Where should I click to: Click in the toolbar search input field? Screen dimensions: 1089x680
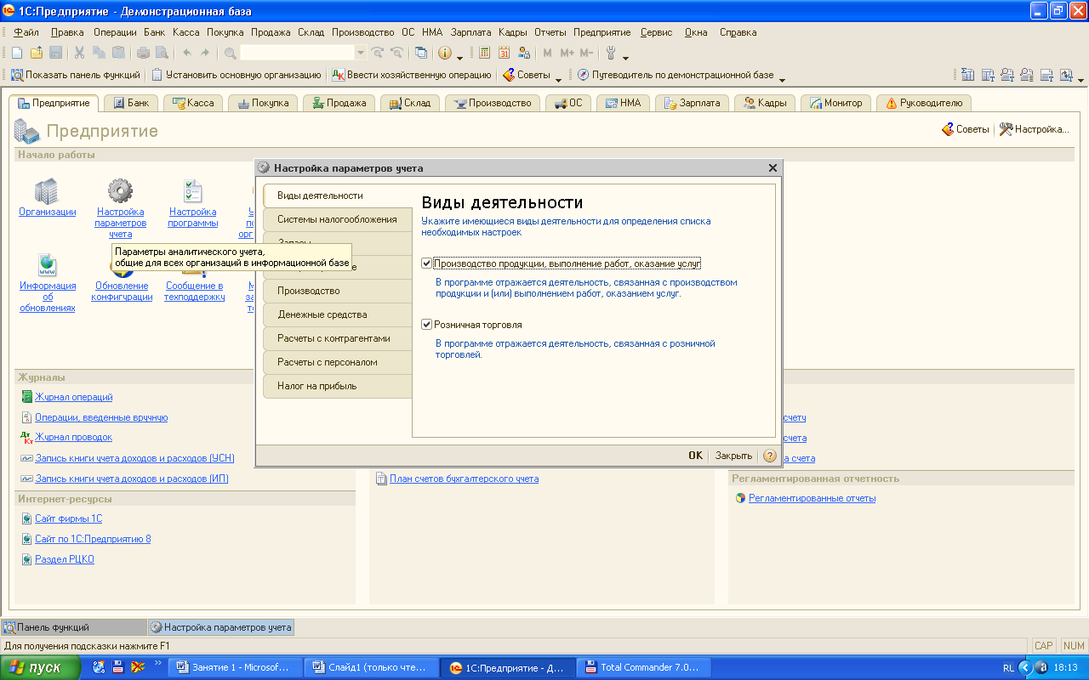point(297,53)
